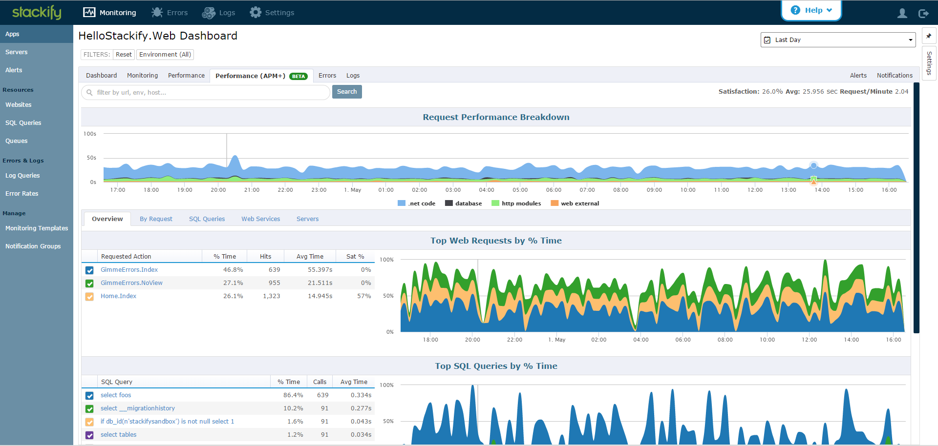Expand the vertical Settings side panel
This screenshot has height=446, width=938.
point(929,63)
